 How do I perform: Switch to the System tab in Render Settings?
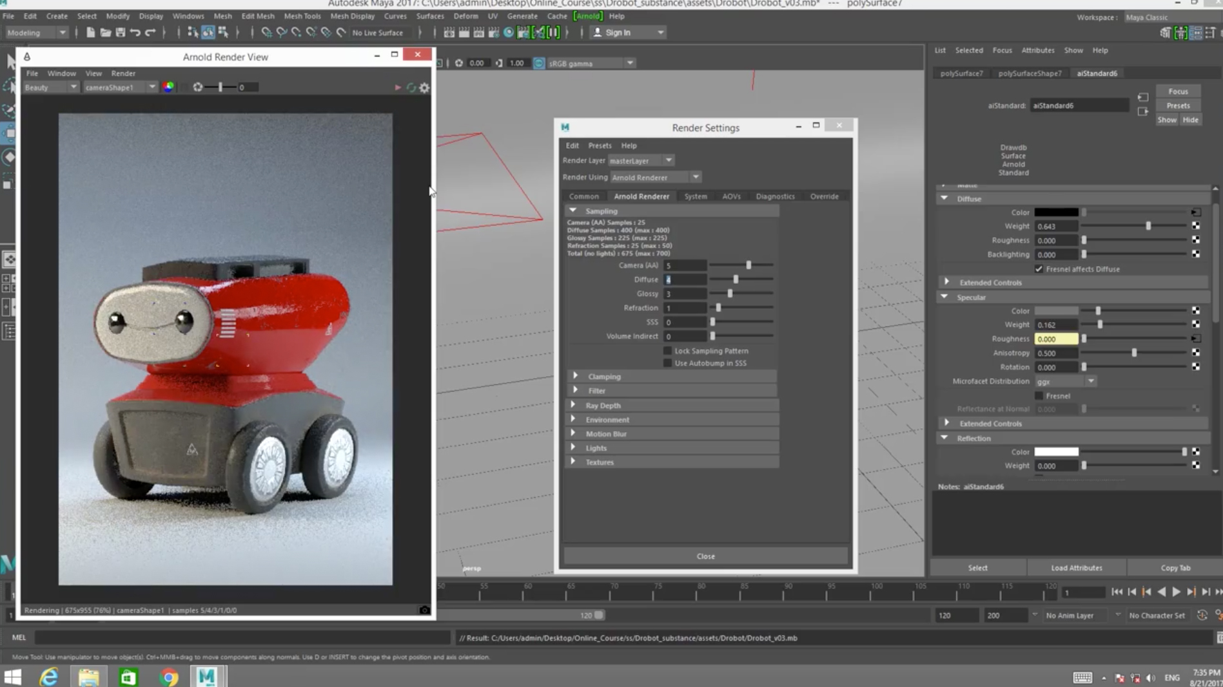tap(696, 196)
